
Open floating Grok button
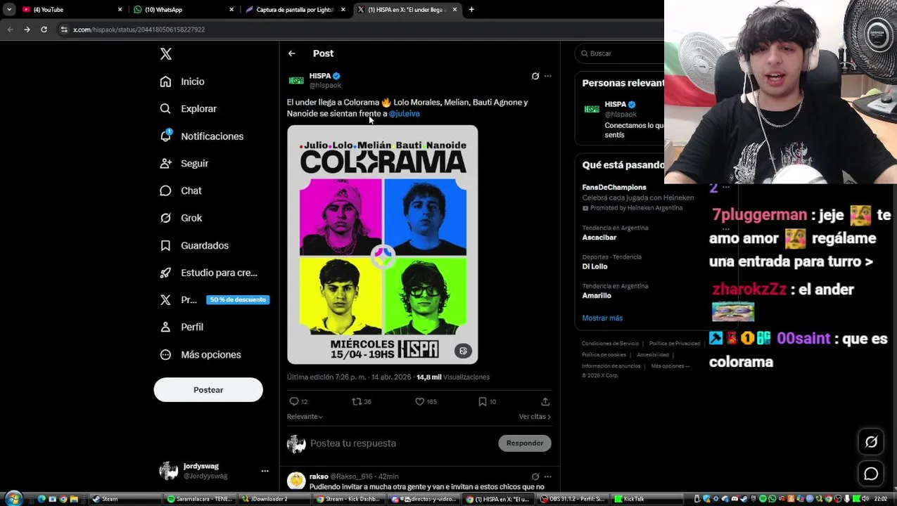coord(871,442)
